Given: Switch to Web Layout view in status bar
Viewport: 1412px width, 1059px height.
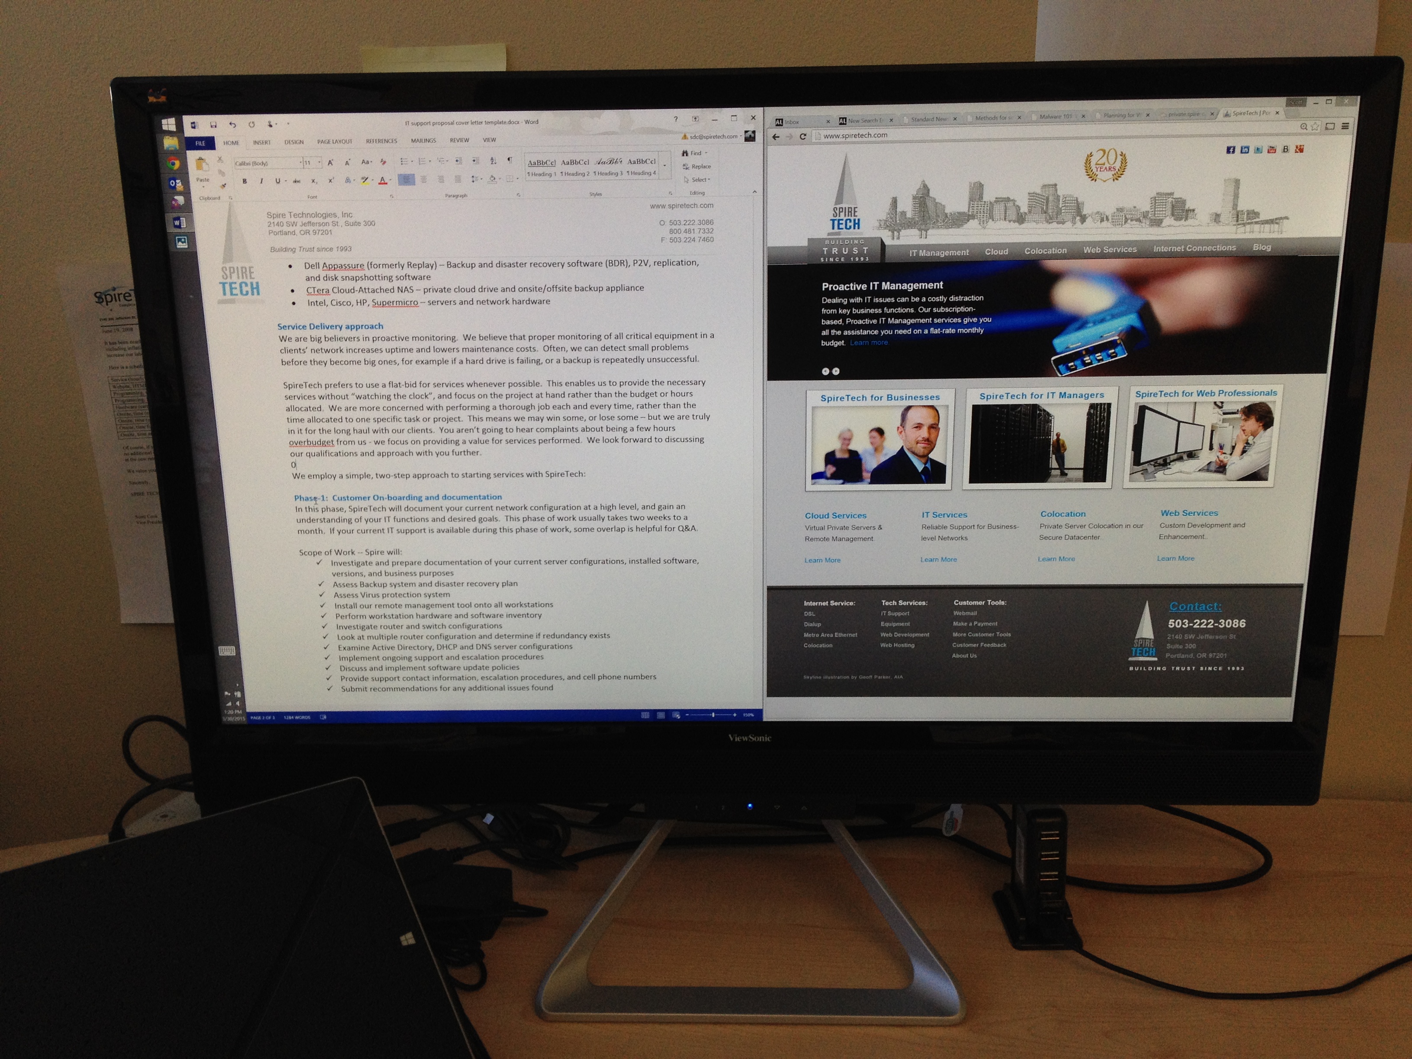Looking at the screenshot, I should (676, 715).
